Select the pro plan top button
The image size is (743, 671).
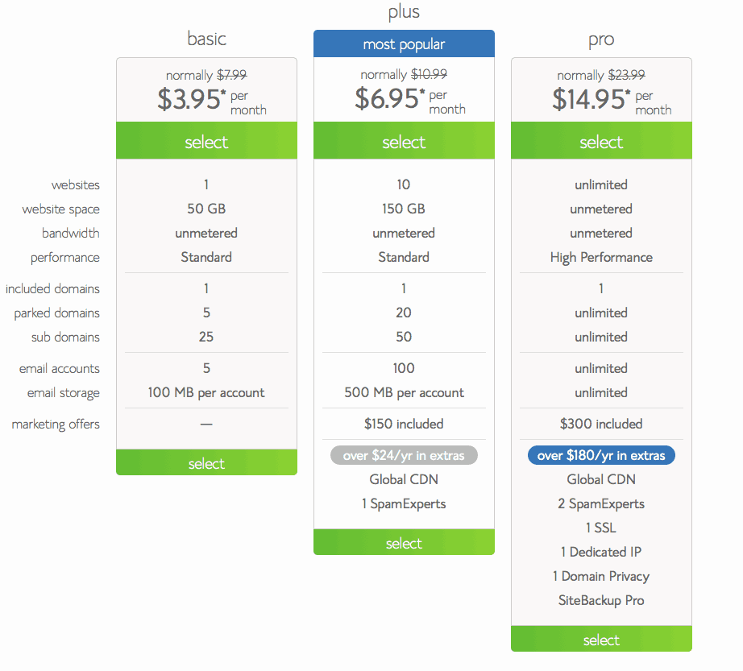click(601, 141)
